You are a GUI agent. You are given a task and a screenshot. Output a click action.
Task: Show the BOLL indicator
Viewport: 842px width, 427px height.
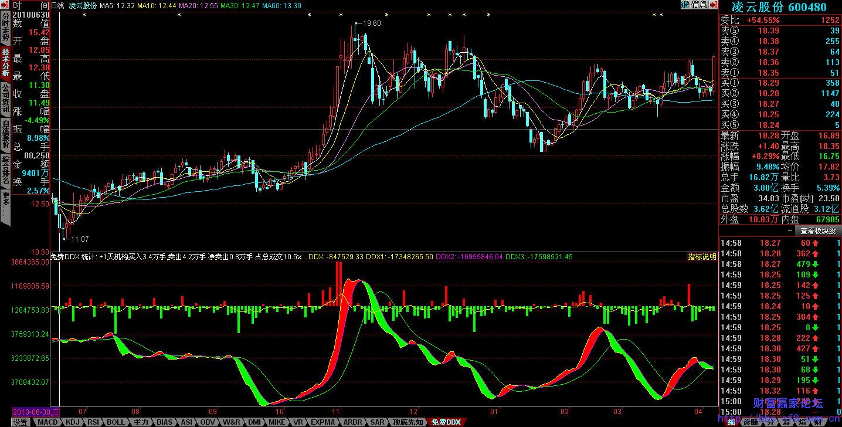(116, 422)
